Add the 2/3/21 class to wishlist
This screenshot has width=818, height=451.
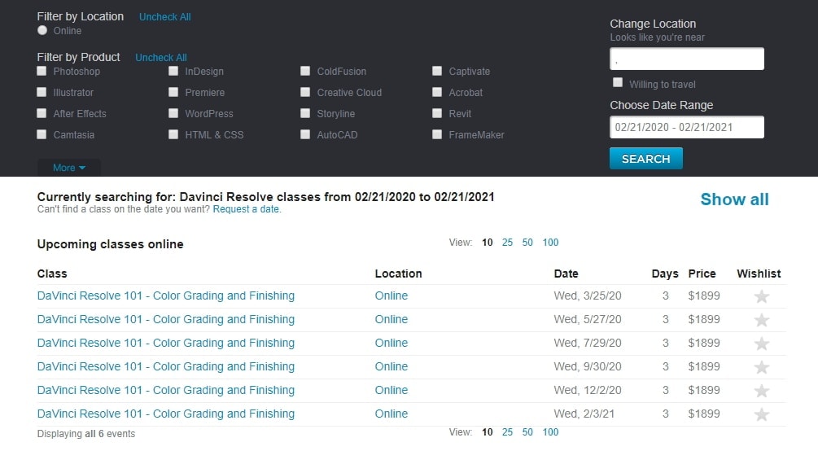pos(761,414)
